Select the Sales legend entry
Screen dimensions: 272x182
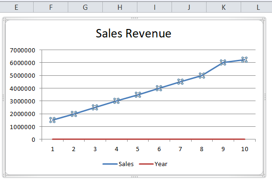(118, 164)
